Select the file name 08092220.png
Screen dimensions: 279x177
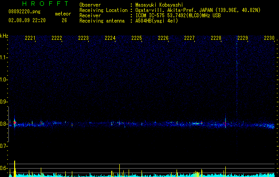[24, 12]
